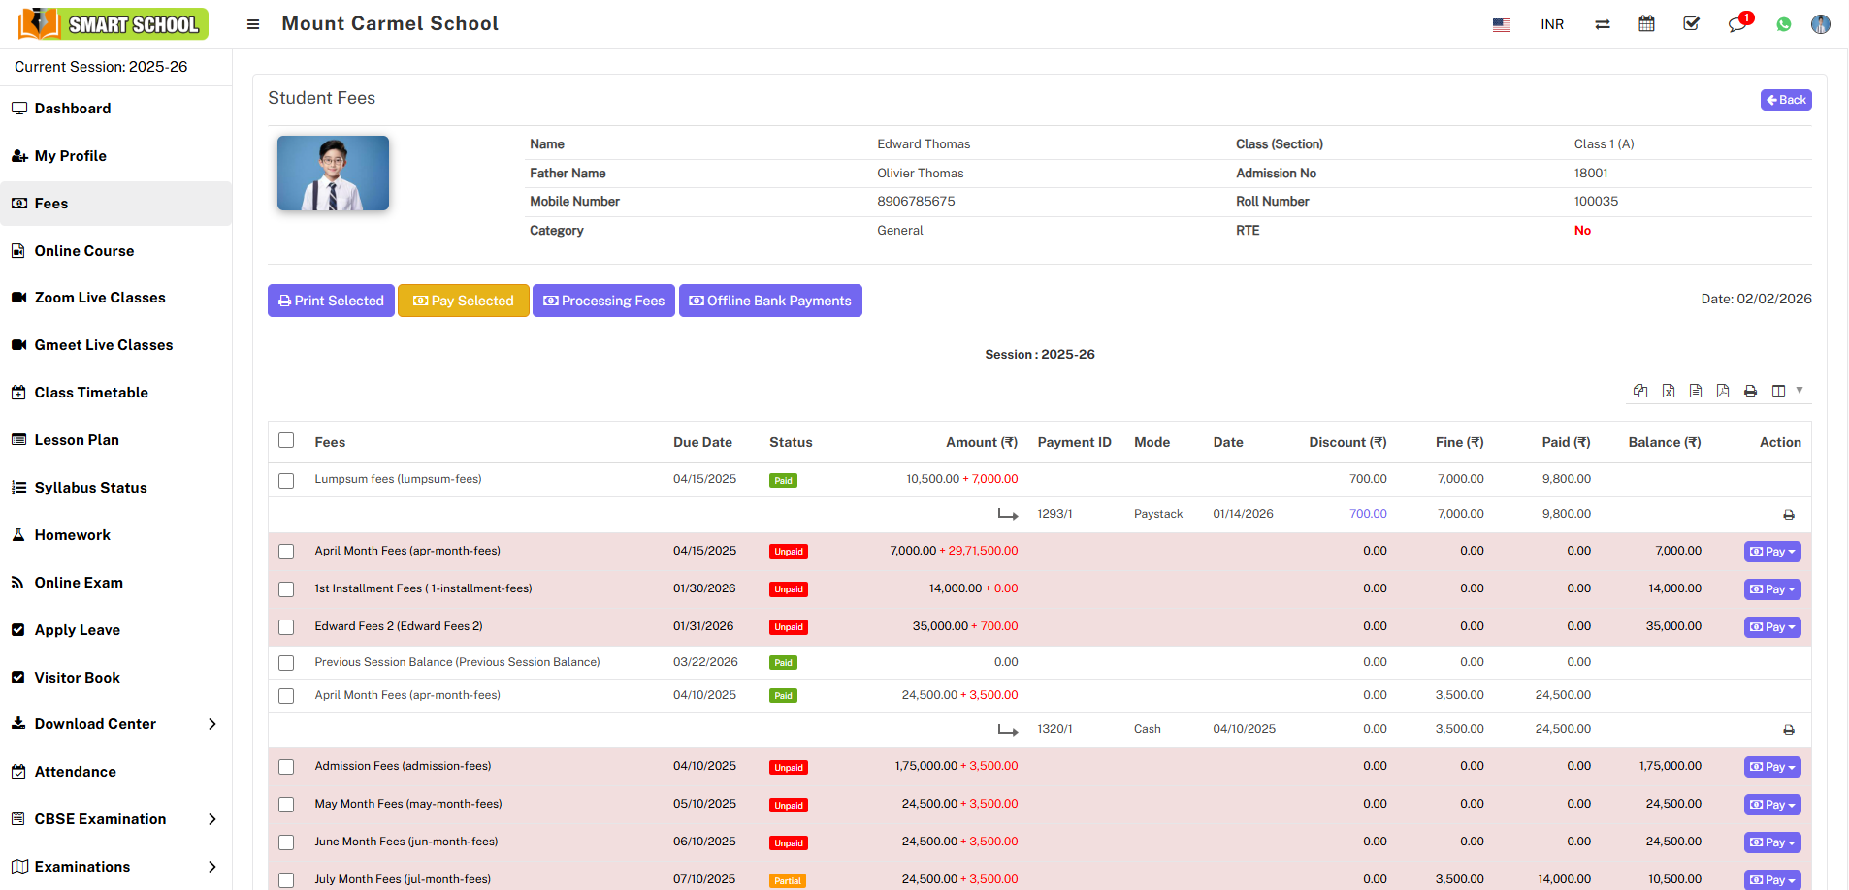This screenshot has width=1849, height=890.
Task: Open the WhatsApp icon in header
Action: [x=1783, y=24]
